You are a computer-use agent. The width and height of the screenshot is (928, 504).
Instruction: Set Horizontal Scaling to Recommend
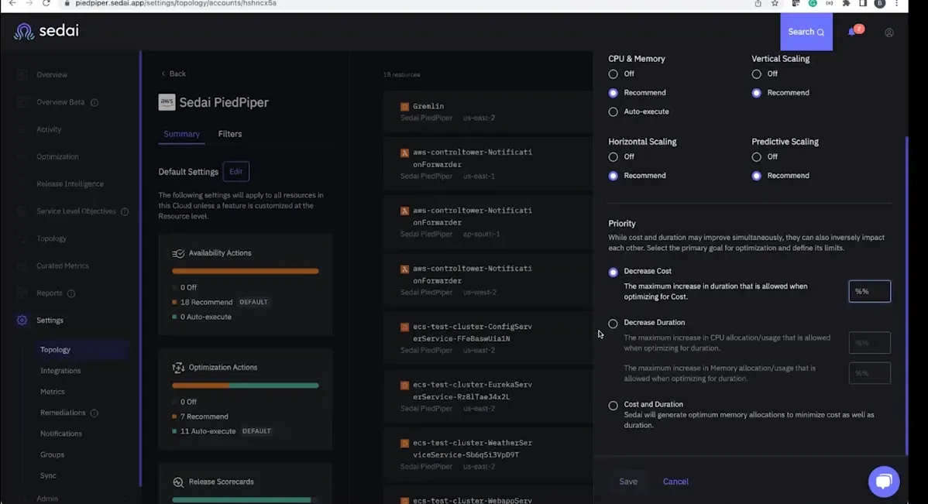[614, 176]
